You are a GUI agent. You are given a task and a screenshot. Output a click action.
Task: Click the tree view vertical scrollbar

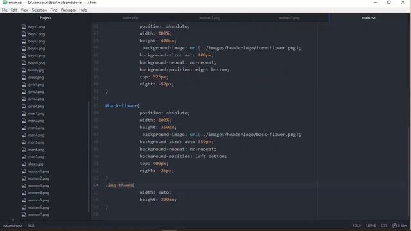click(x=89, y=157)
